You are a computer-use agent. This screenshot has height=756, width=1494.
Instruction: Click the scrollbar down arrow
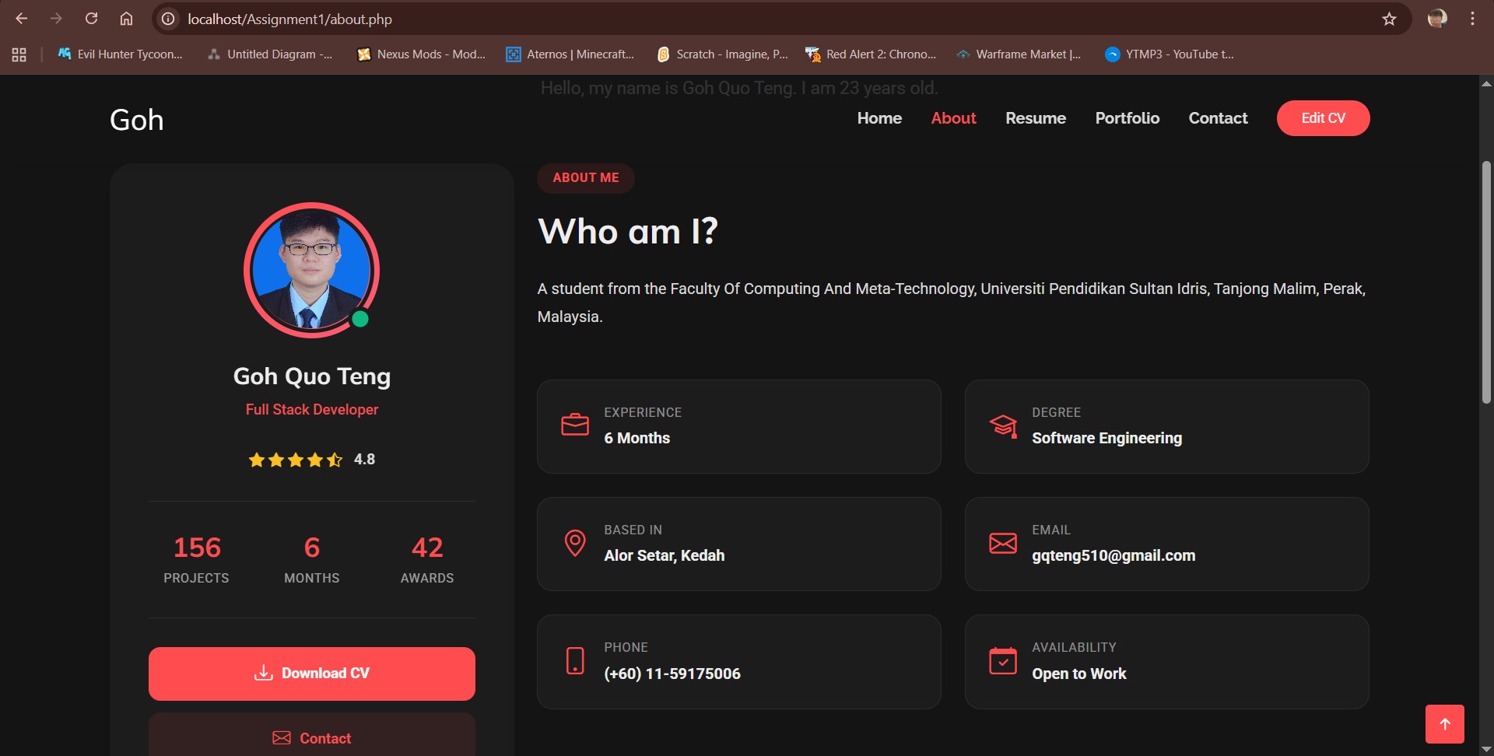click(x=1486, y=749)
